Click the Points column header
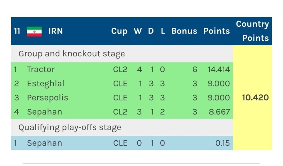283x166 pixels. point(216,31)
